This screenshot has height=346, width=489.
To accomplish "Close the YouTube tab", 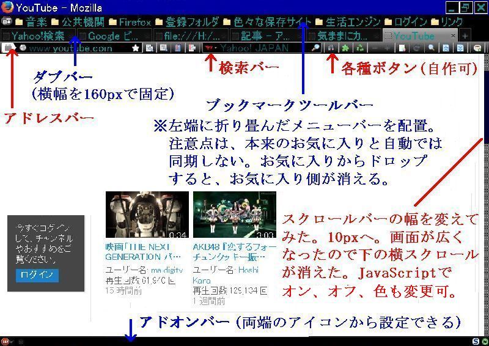I will point(453,36).
